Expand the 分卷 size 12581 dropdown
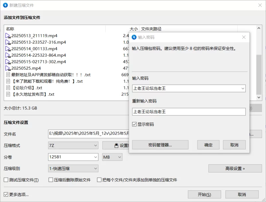The height and width of the screenshot is (202, 266). coord(95,157)
